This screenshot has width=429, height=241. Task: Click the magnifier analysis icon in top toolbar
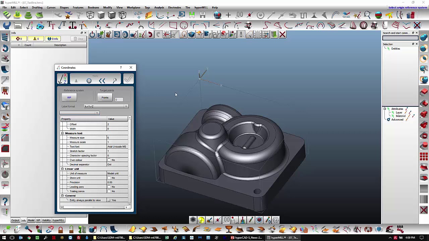[x=368, y=15]
